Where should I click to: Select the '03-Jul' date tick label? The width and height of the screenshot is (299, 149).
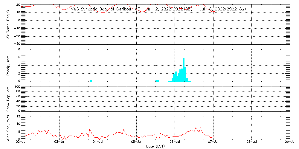pos(60,142)
